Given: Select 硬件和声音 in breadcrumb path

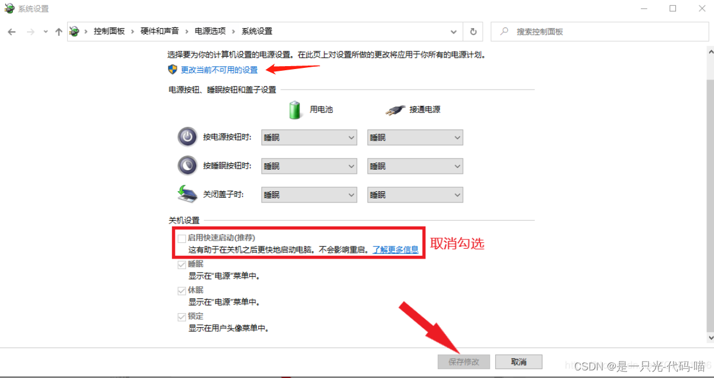Looking at the screenshot, I should (160, 32).
